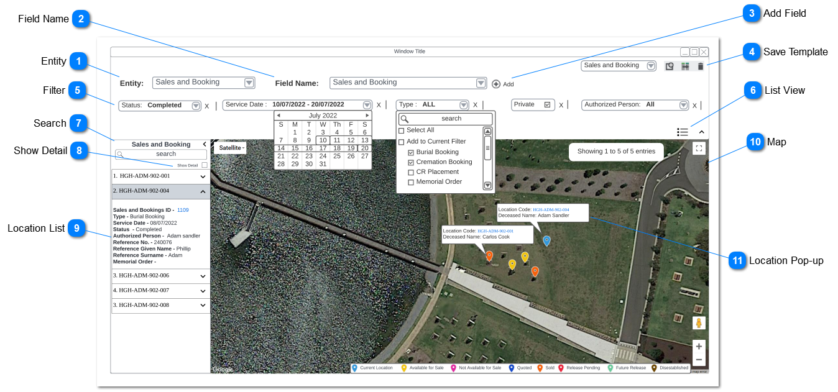Check CR Placement type
The height and width of the screenshot is (392, 838).
[411, 172]
